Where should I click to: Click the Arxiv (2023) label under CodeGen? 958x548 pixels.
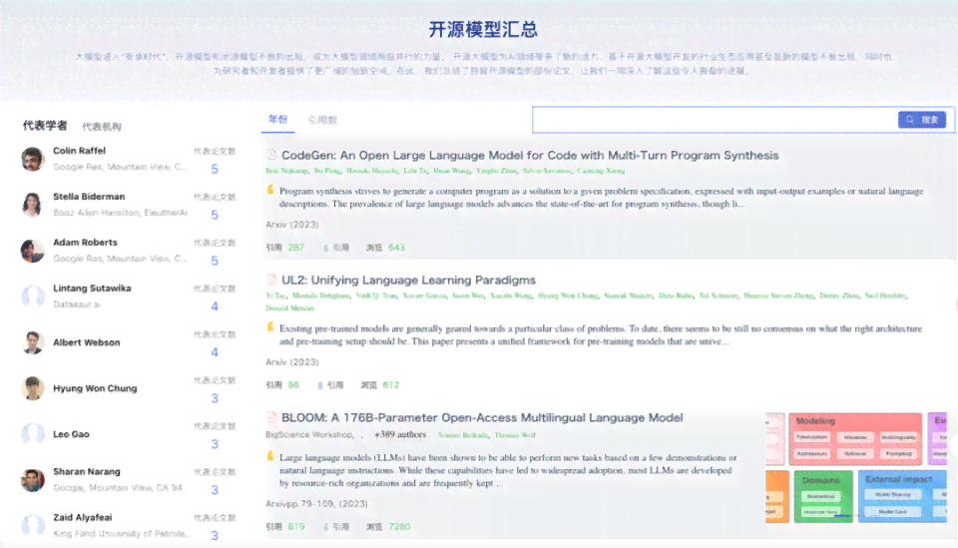292,225
